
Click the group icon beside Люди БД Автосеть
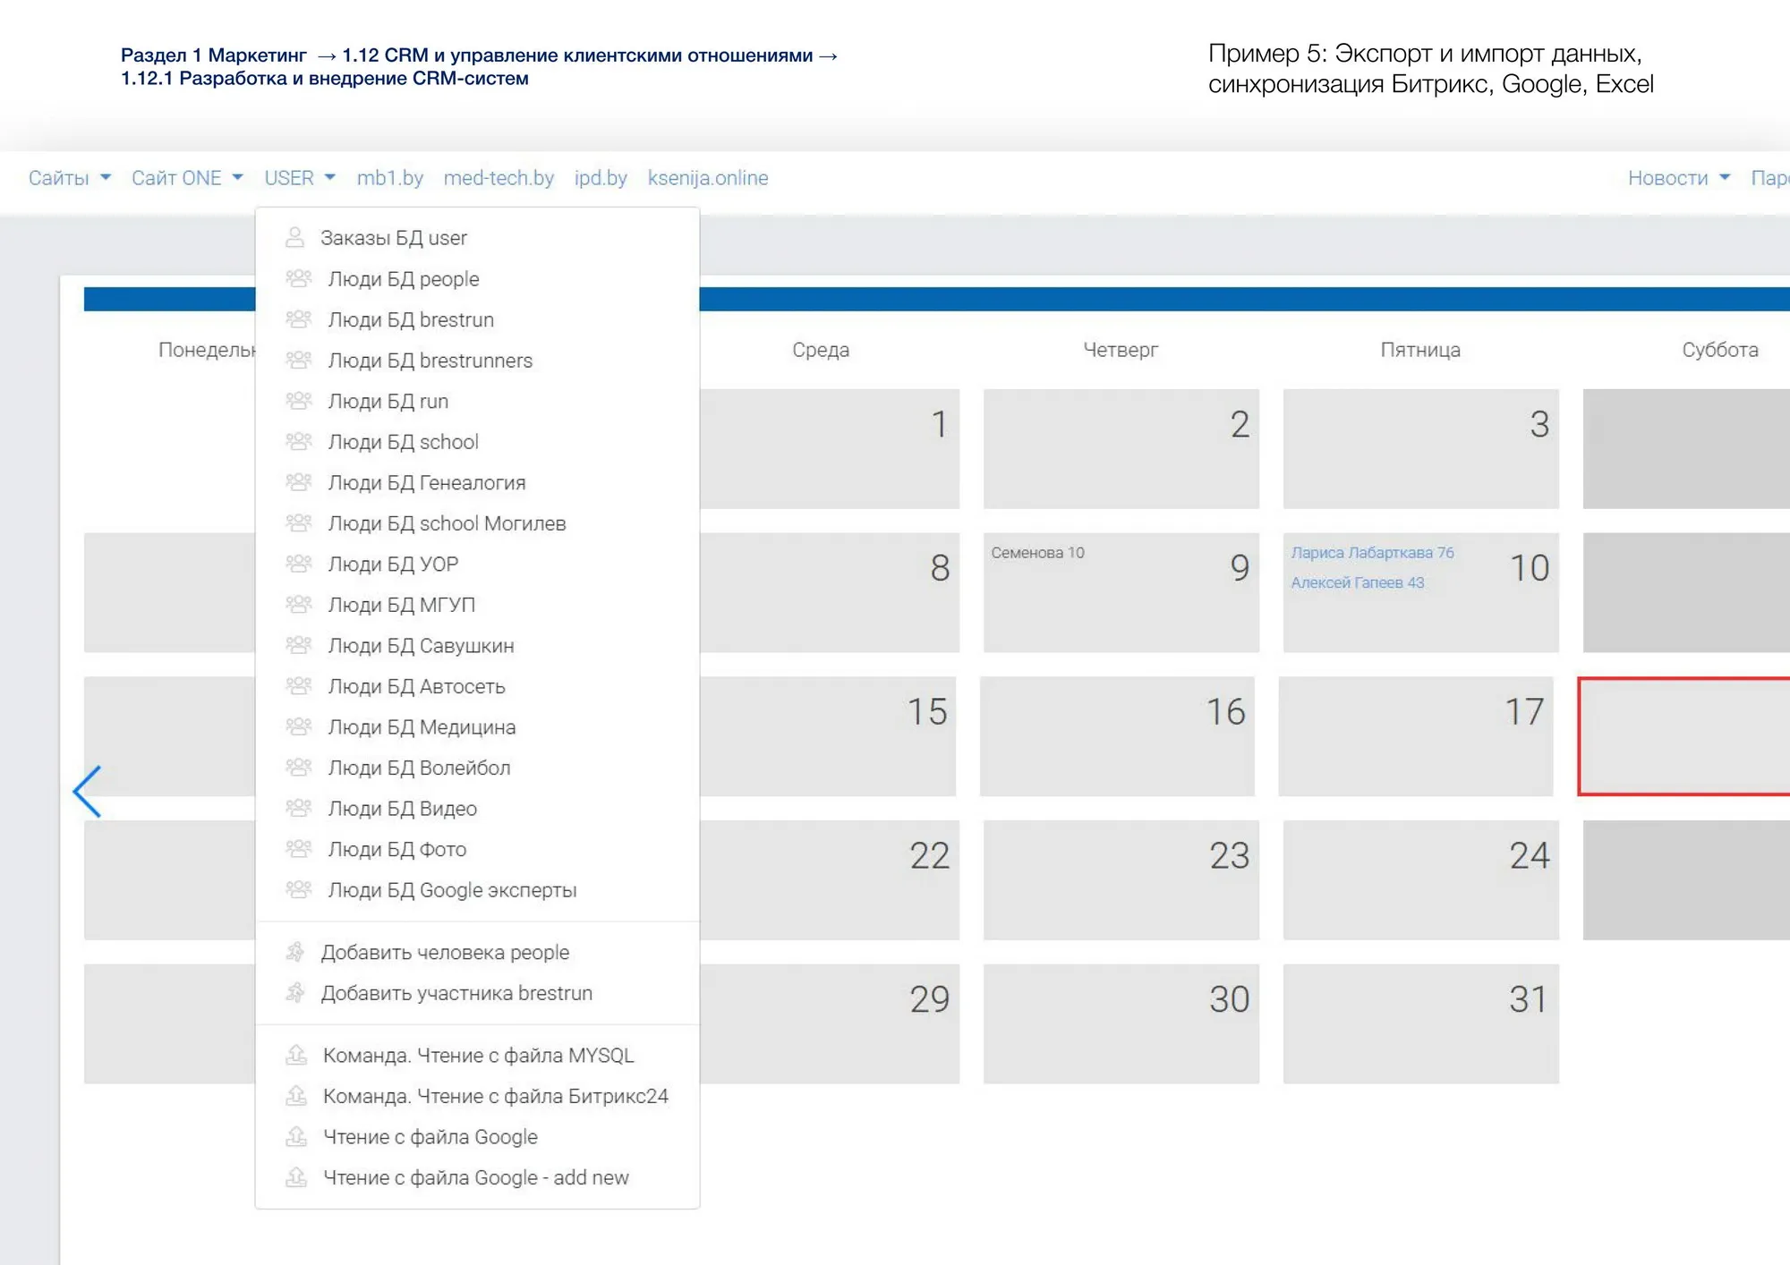coord(298,686)
